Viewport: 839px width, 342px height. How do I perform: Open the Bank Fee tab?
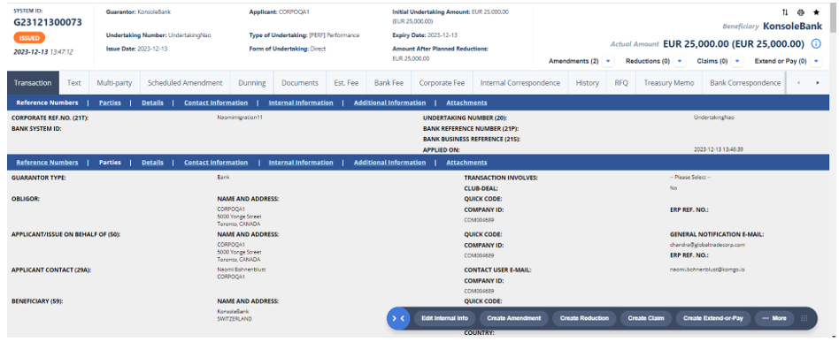pos(389,83)
